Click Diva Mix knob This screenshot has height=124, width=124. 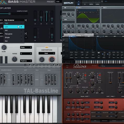(x=99, y=91)
